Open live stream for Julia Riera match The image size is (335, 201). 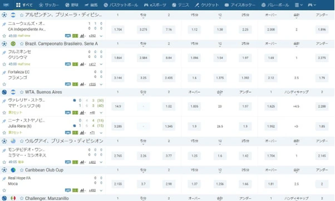[x=68, y=133]
